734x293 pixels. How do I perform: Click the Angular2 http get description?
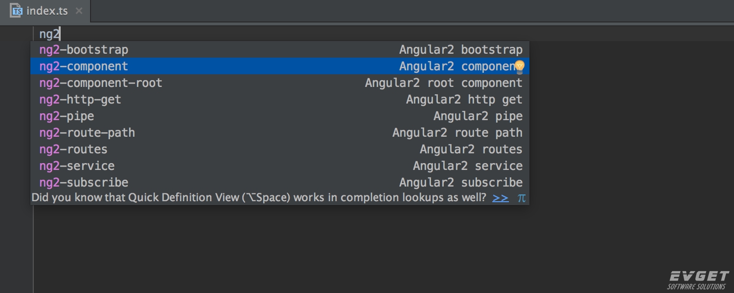(x=464, y=100)
